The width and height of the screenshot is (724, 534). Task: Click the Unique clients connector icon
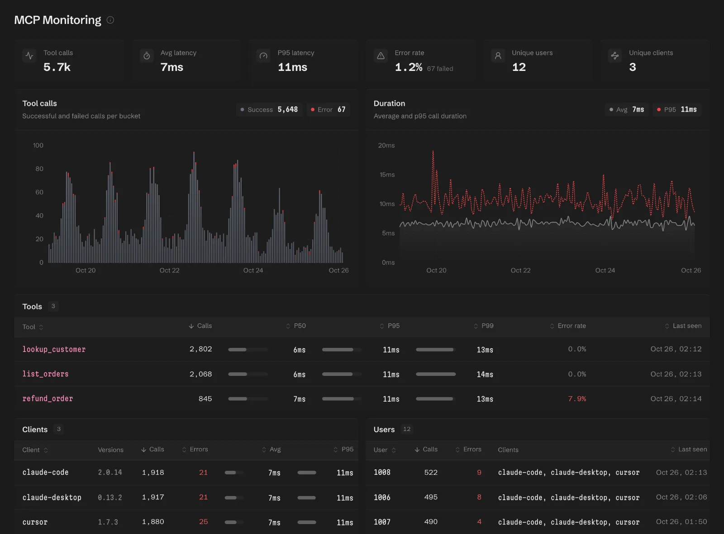point(615,56)
